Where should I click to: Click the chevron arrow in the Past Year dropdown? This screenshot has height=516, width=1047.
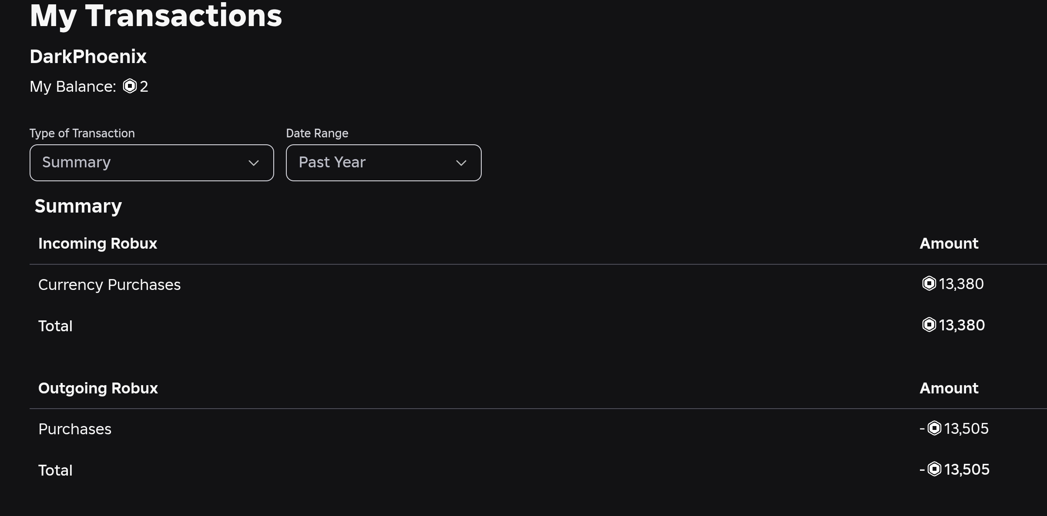click(x=461, y=163)
